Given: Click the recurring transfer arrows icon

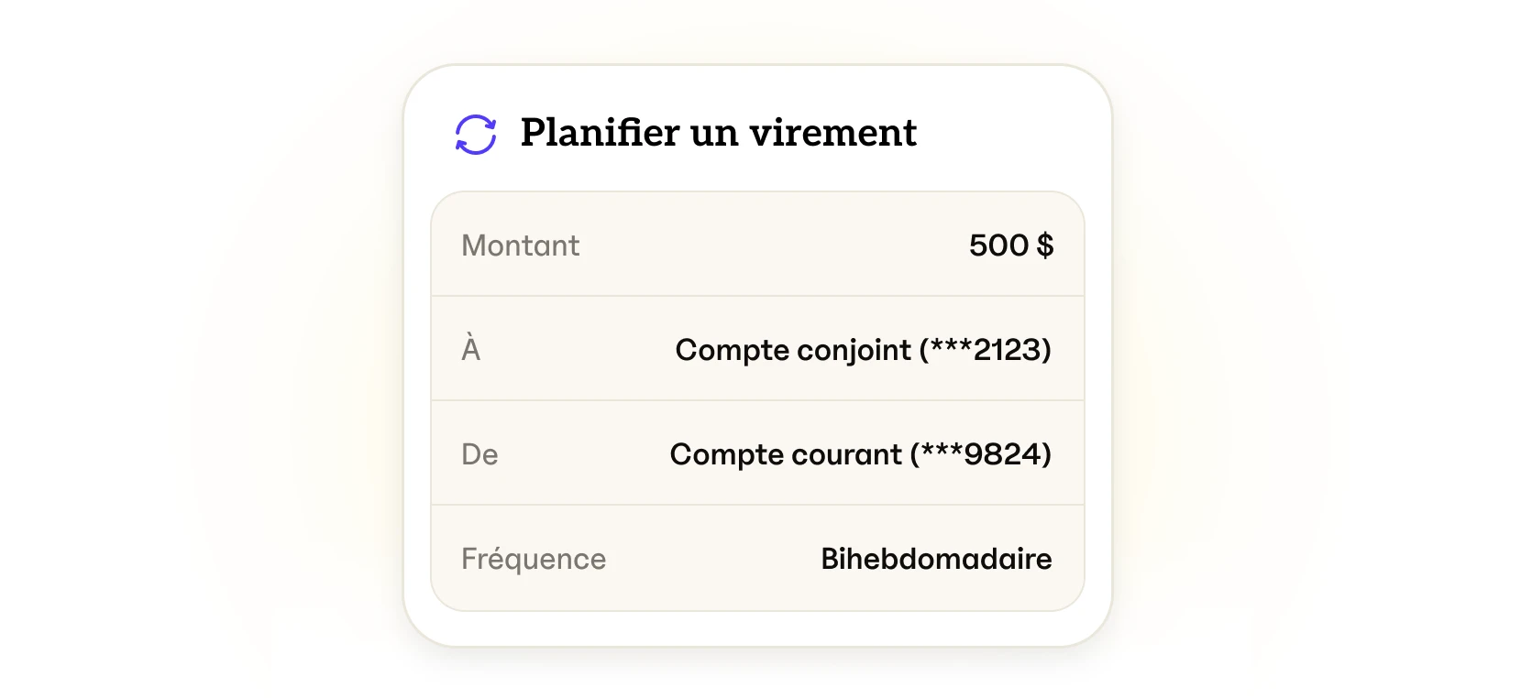Looking at the screenshot, I should pos(476,135).
